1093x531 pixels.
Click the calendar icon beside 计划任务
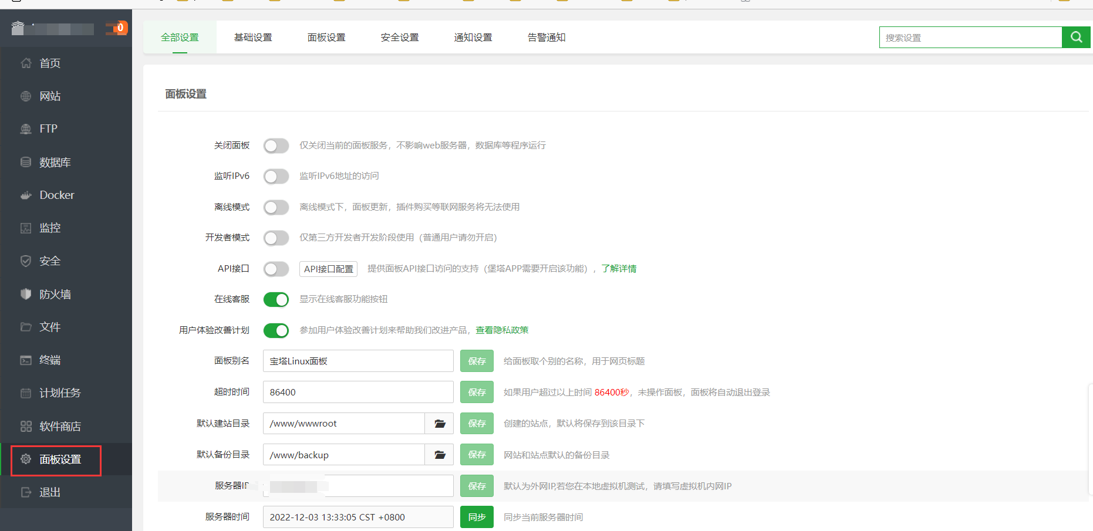click(26, 393)
